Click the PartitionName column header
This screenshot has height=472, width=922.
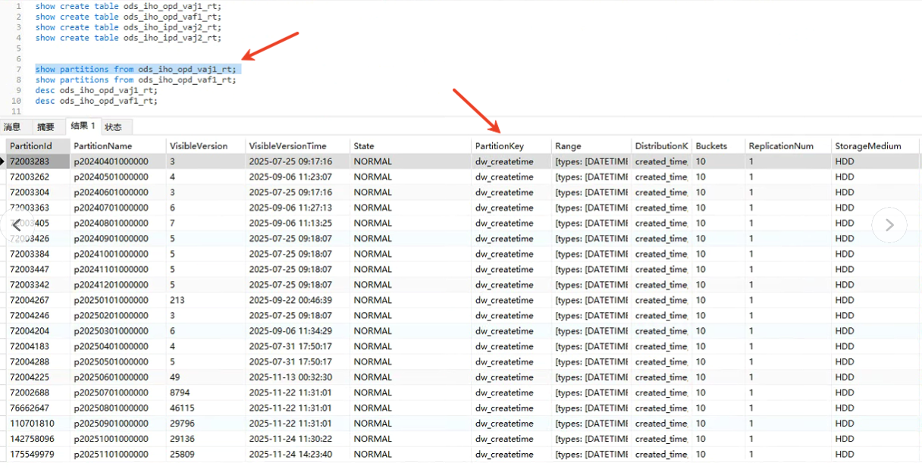tap(102, 145)
